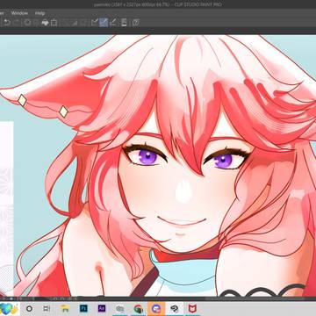Open the Window menu
The width and height of the screenshot is (316, 316).
(19, 13)
